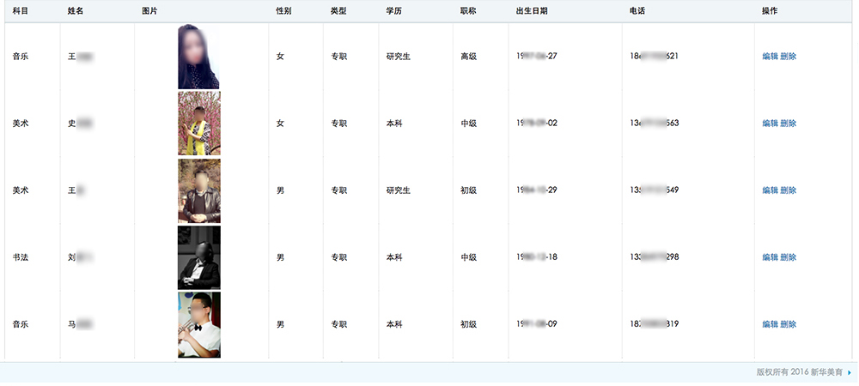859x386 pixels.
Task: Click 编辑 for the 高级 music teacher row
Action: pos(770,57)
